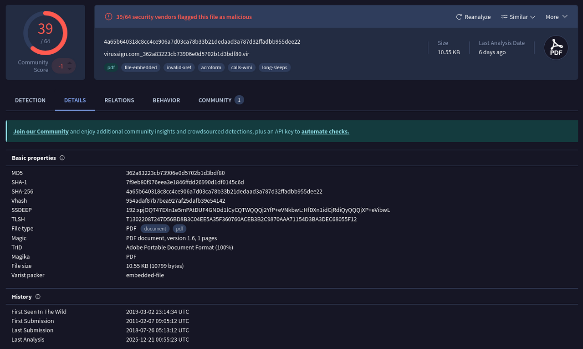Open the Behavior tab
583x349 pixels.
(166, 100)
